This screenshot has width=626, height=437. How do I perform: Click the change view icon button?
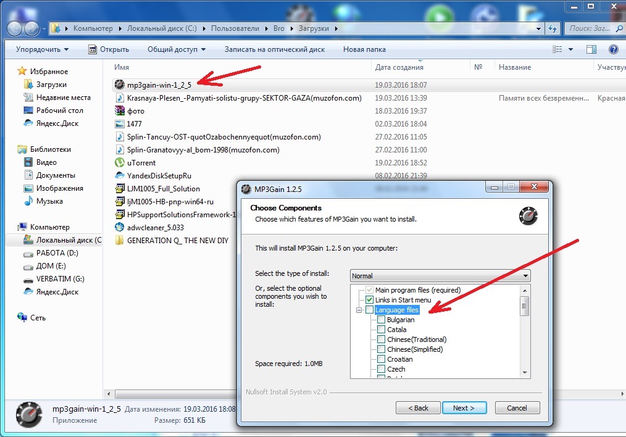[557, 49]
